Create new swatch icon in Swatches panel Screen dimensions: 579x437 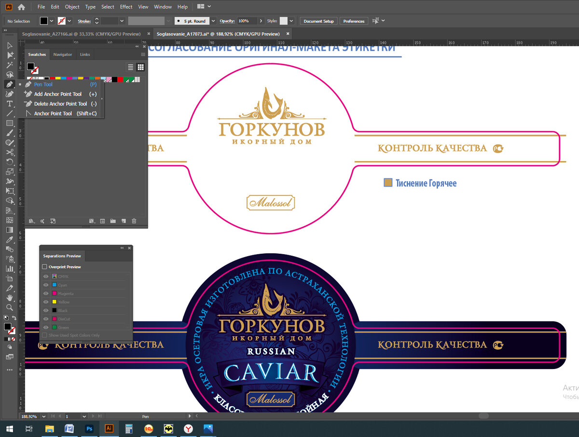click(124, 221)
